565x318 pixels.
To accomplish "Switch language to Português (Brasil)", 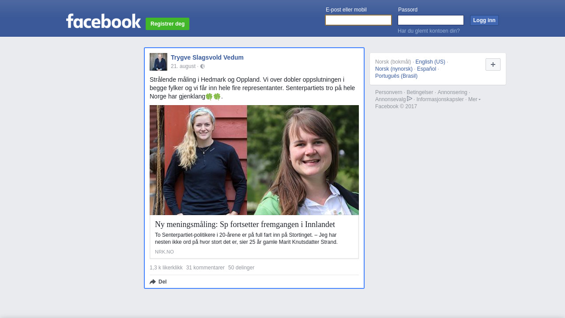I will [396, 76].
